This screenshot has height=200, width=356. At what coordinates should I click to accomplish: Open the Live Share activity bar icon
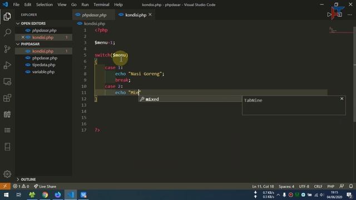pos(7,114)
